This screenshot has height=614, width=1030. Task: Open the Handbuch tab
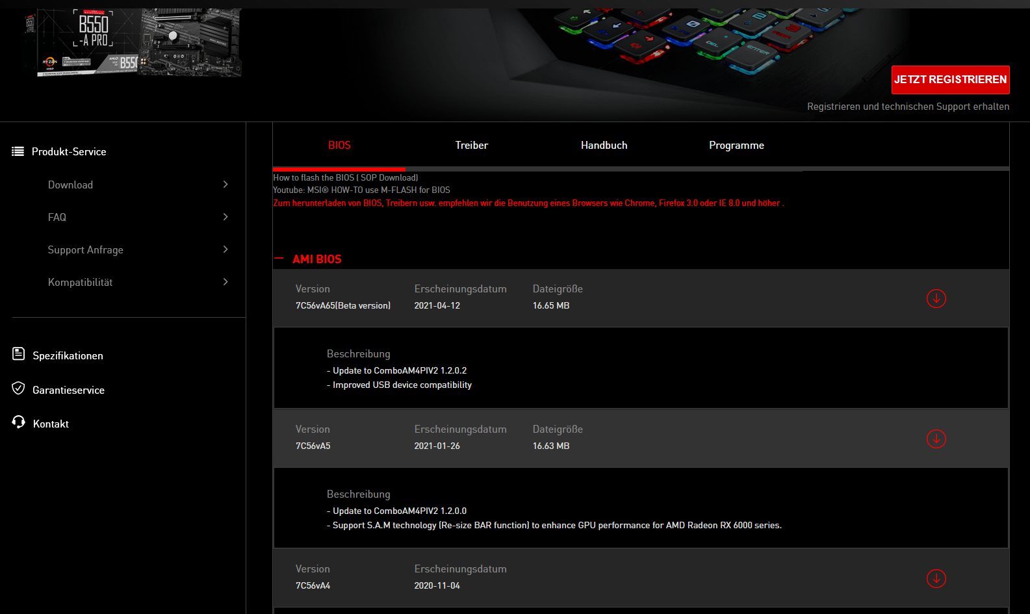pyautogui.click(x=604, y=146)
